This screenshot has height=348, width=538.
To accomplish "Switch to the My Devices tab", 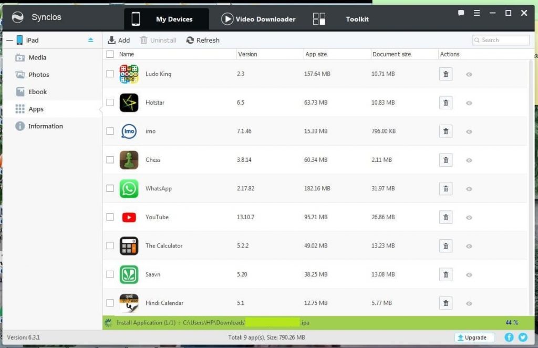I will click(x=167, y=19).
